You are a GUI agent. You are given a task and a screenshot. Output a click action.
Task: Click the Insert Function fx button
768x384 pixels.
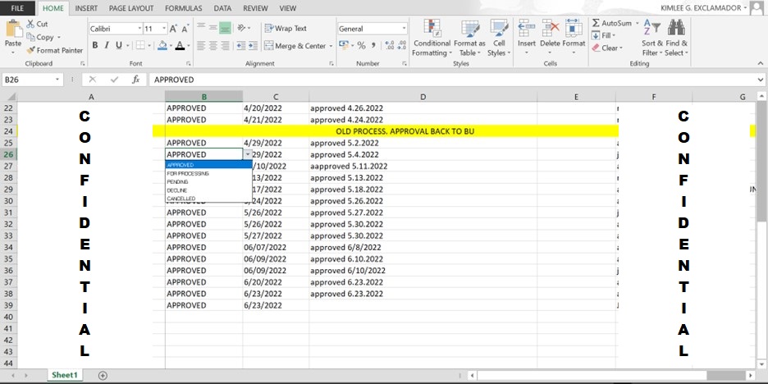pyautogui.click(x=135, y=80)
